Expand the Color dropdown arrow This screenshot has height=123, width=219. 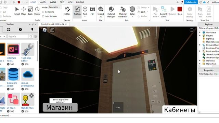pos(132,17)
